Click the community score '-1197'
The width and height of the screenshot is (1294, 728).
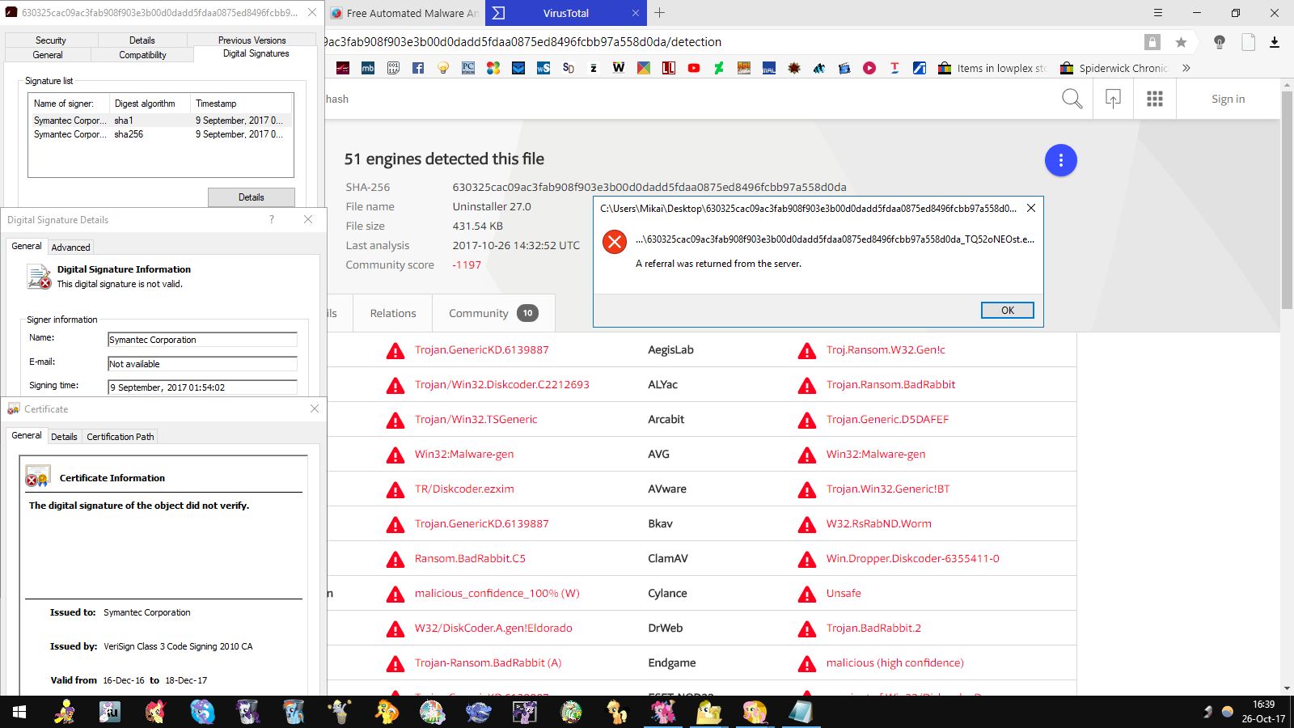tap(467, 265)
